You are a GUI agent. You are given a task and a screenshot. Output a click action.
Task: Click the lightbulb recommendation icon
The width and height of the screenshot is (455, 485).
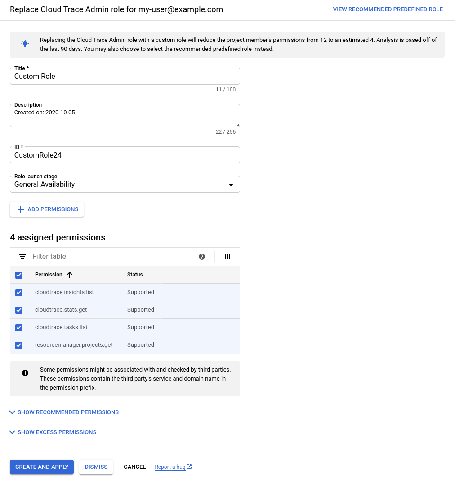25,44
